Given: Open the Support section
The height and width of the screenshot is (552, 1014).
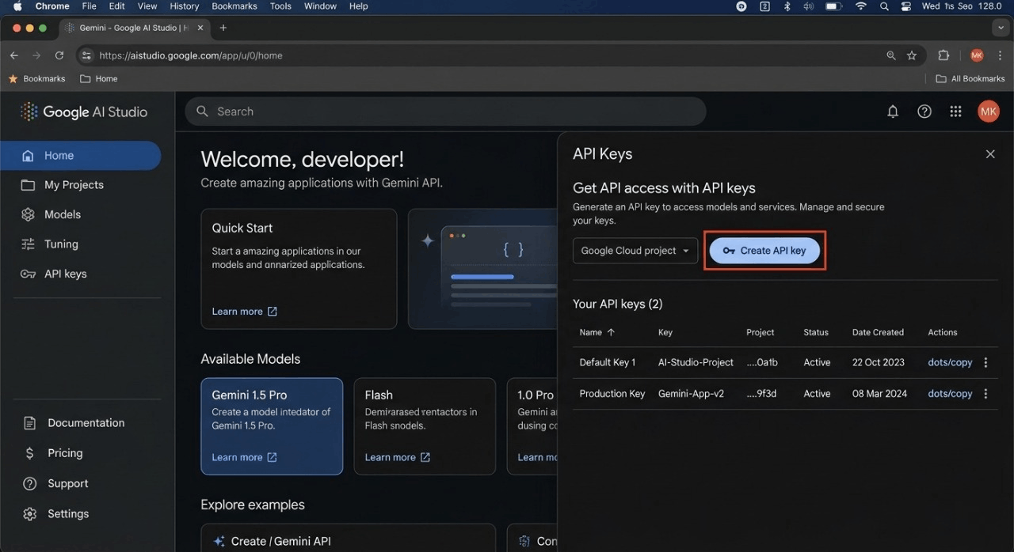Looking at the screenshot, I should pos(67,483).
